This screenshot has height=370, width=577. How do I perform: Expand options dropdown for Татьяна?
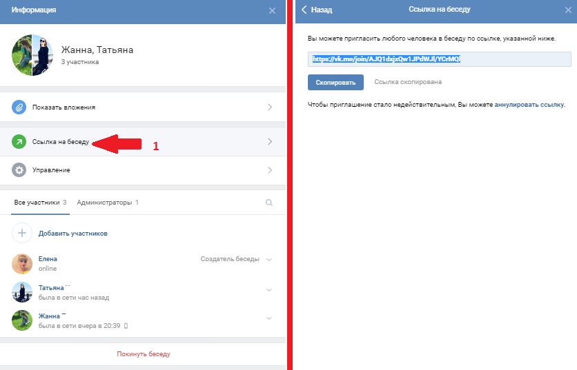point(269,290)
